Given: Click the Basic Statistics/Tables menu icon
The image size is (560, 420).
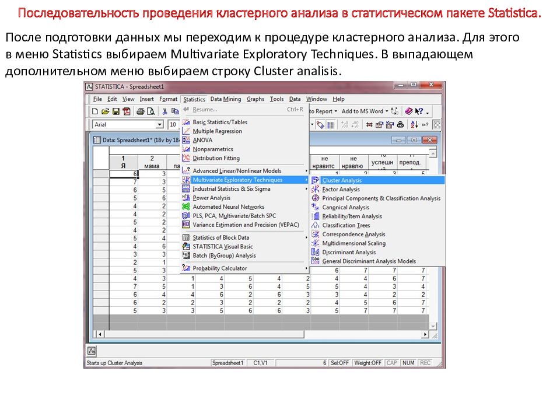Looking at the screenshot, I should pos(186,122).
